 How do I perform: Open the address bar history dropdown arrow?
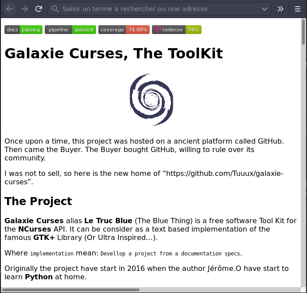point(264,9)
